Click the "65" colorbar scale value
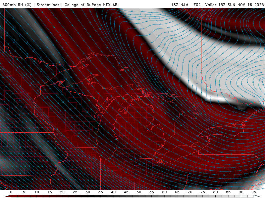Screen dimensions: 265x198 click(177, 192)
